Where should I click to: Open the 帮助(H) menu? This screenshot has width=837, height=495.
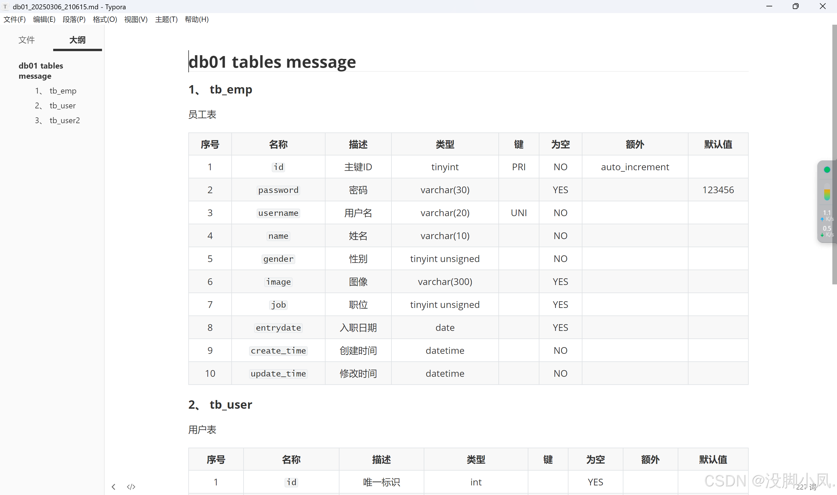pyautogui.click(x=196, y=19)
